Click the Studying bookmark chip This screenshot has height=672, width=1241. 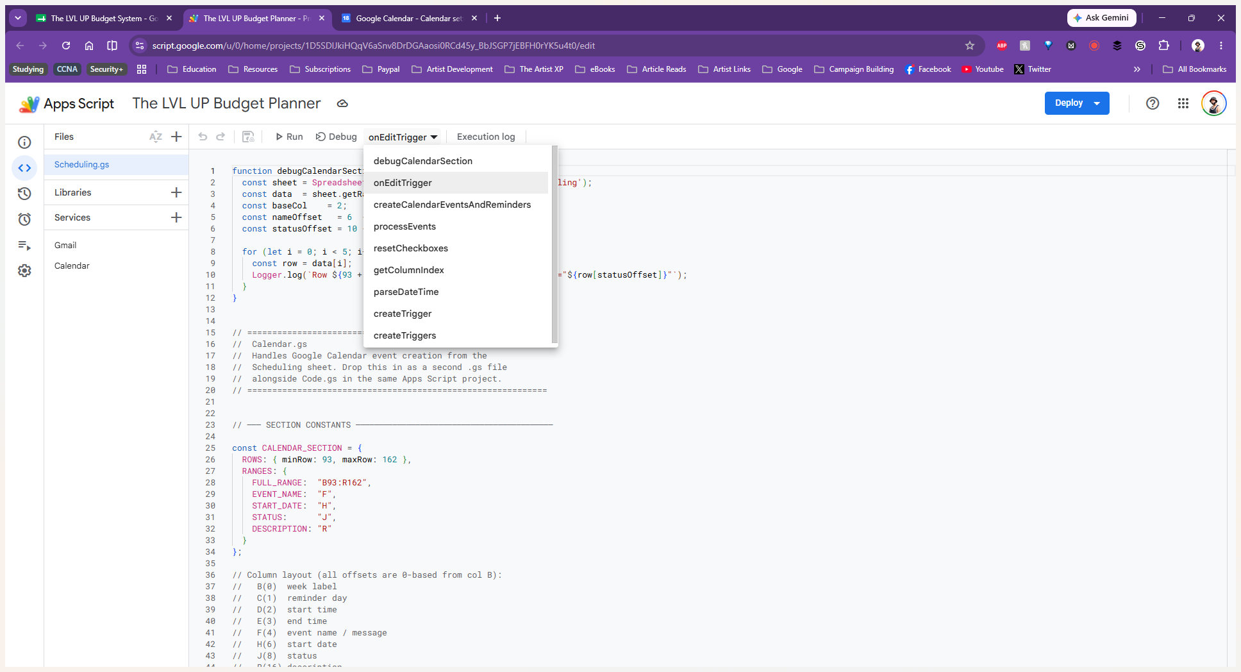pyautogui.click(x=28, y=69)
